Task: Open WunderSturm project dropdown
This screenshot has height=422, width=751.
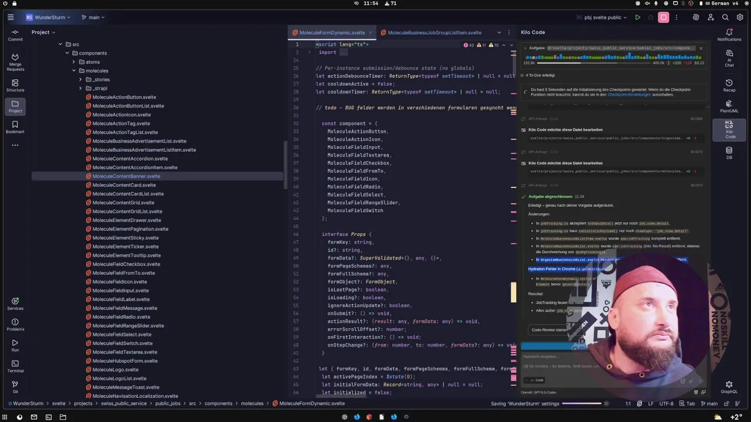Action: [x=48, y=18]
